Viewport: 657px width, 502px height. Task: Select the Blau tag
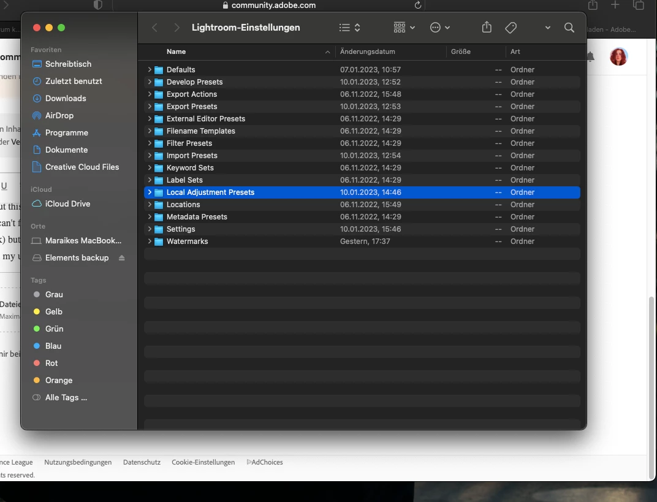(53, 346)
